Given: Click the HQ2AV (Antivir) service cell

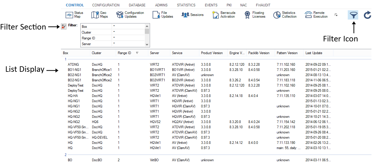Looking at the screenshot, I should point(183,122).
